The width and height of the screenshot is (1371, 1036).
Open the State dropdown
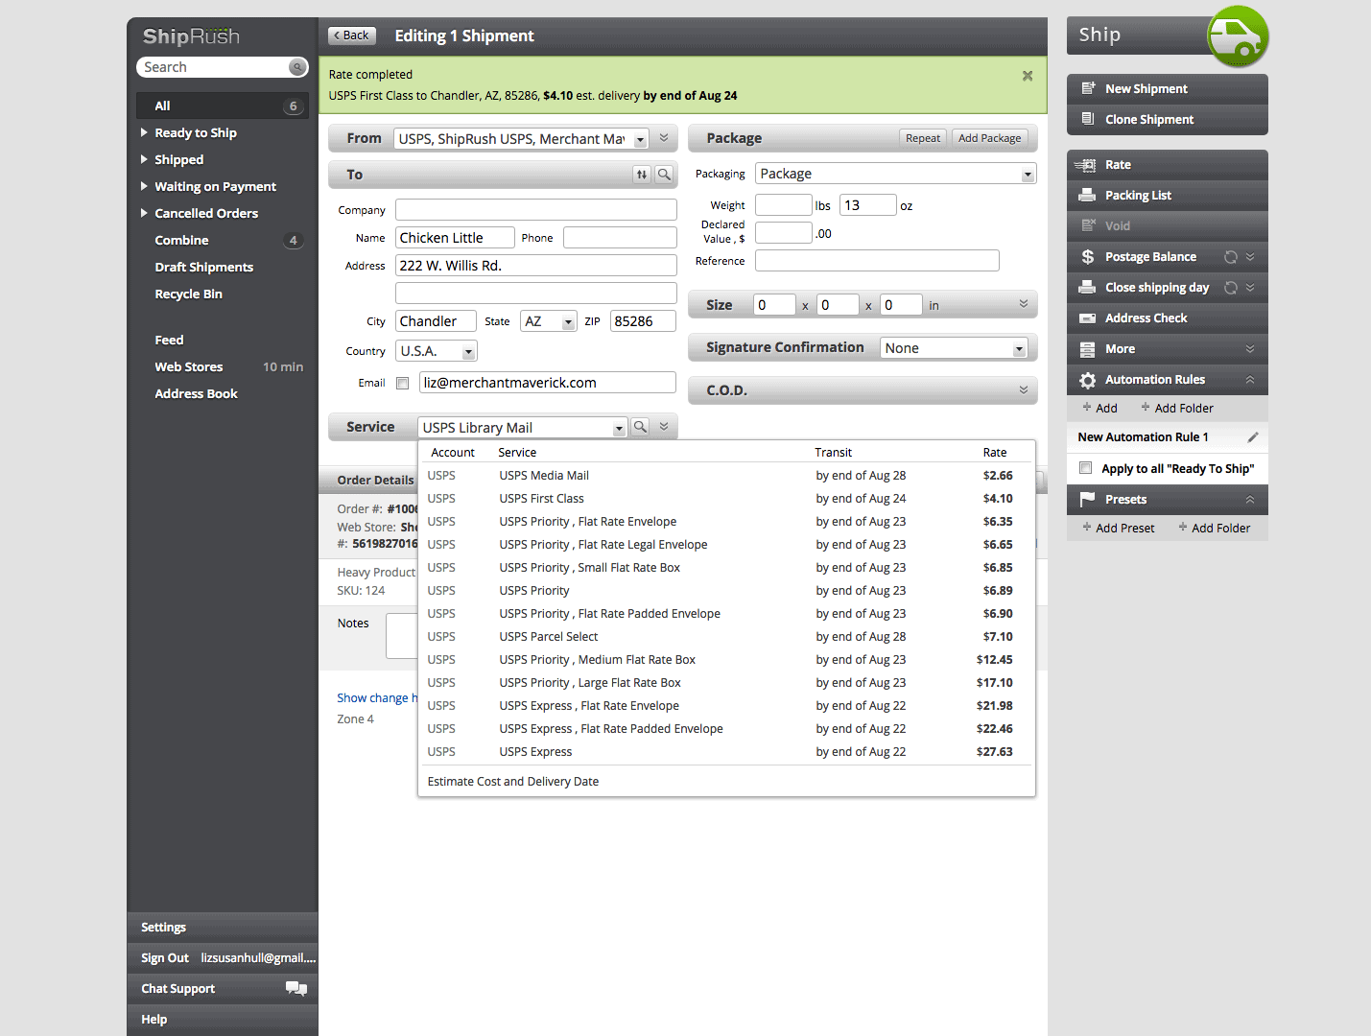[x=568, y=322]
